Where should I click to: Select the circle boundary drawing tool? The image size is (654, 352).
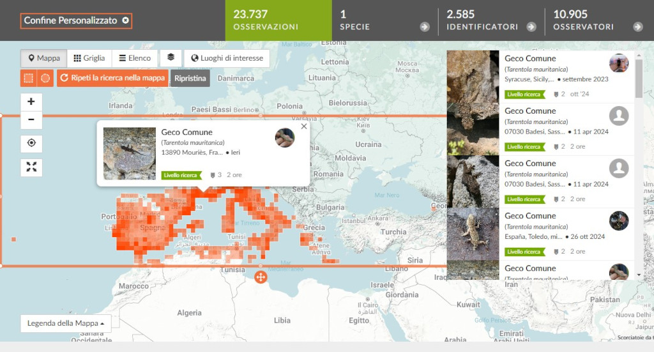tap(45, 78)
